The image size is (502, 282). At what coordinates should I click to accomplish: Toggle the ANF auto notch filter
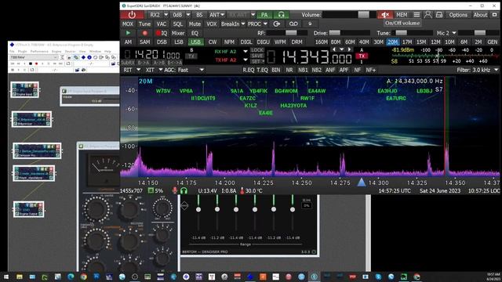330,70
